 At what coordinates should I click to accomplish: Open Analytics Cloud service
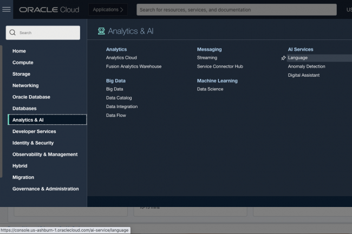coord(121,57)
